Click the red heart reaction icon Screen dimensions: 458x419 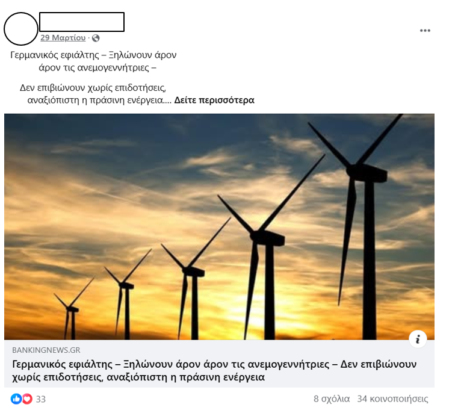coord(27,399)
